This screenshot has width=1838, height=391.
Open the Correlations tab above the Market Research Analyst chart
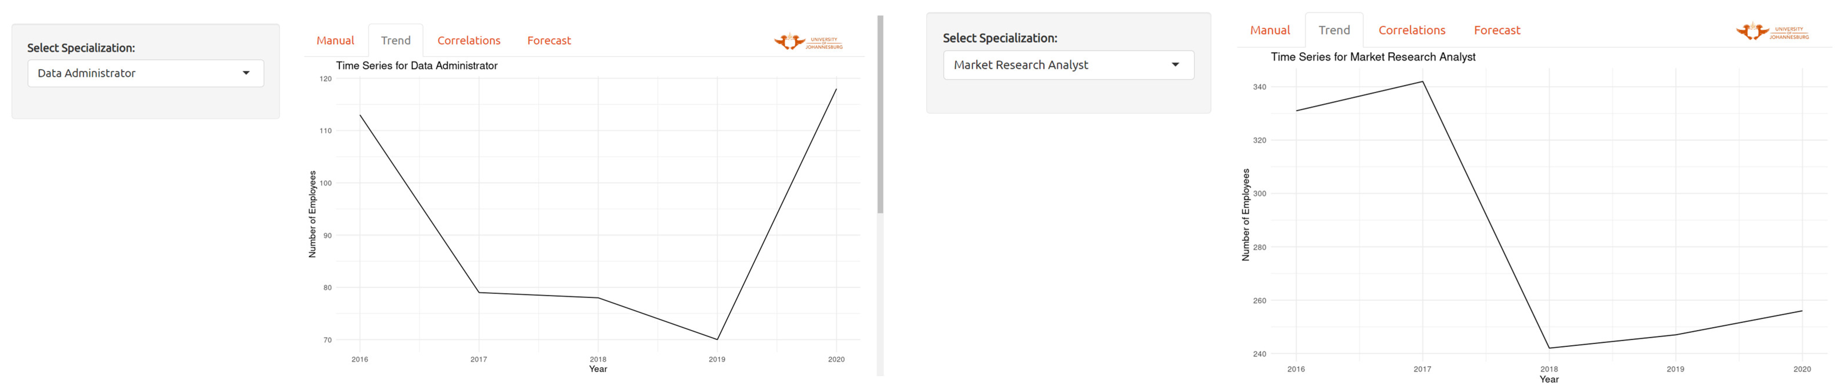1411,30
